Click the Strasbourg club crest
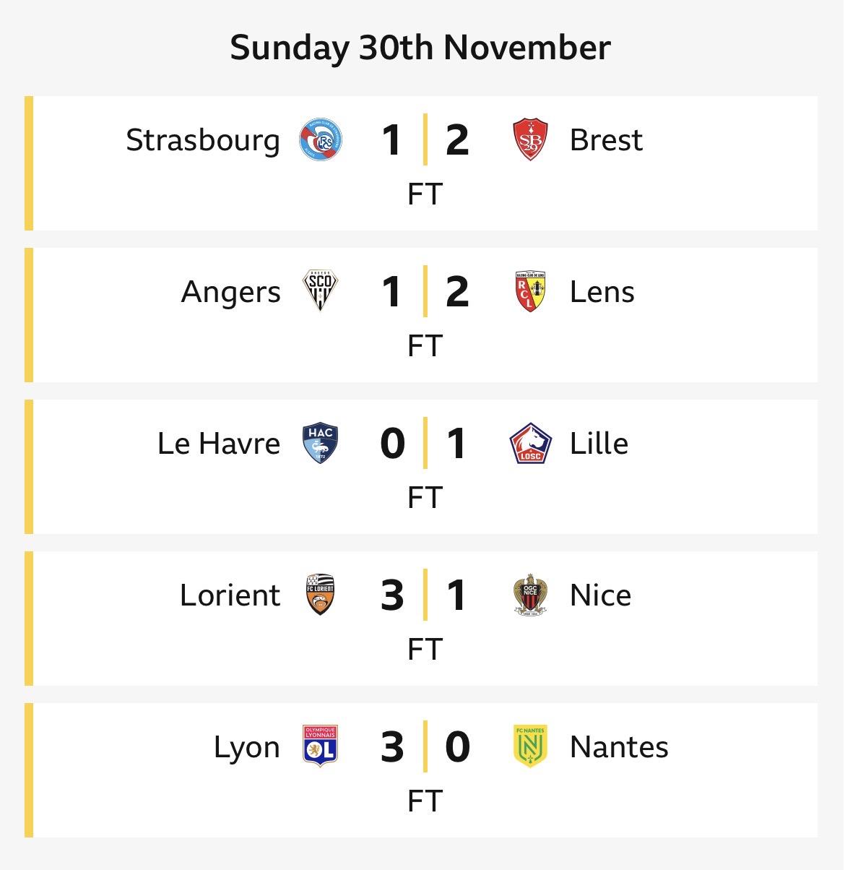Screen dimensions: 845x870 pyautogui.click(x=321, y=140)
